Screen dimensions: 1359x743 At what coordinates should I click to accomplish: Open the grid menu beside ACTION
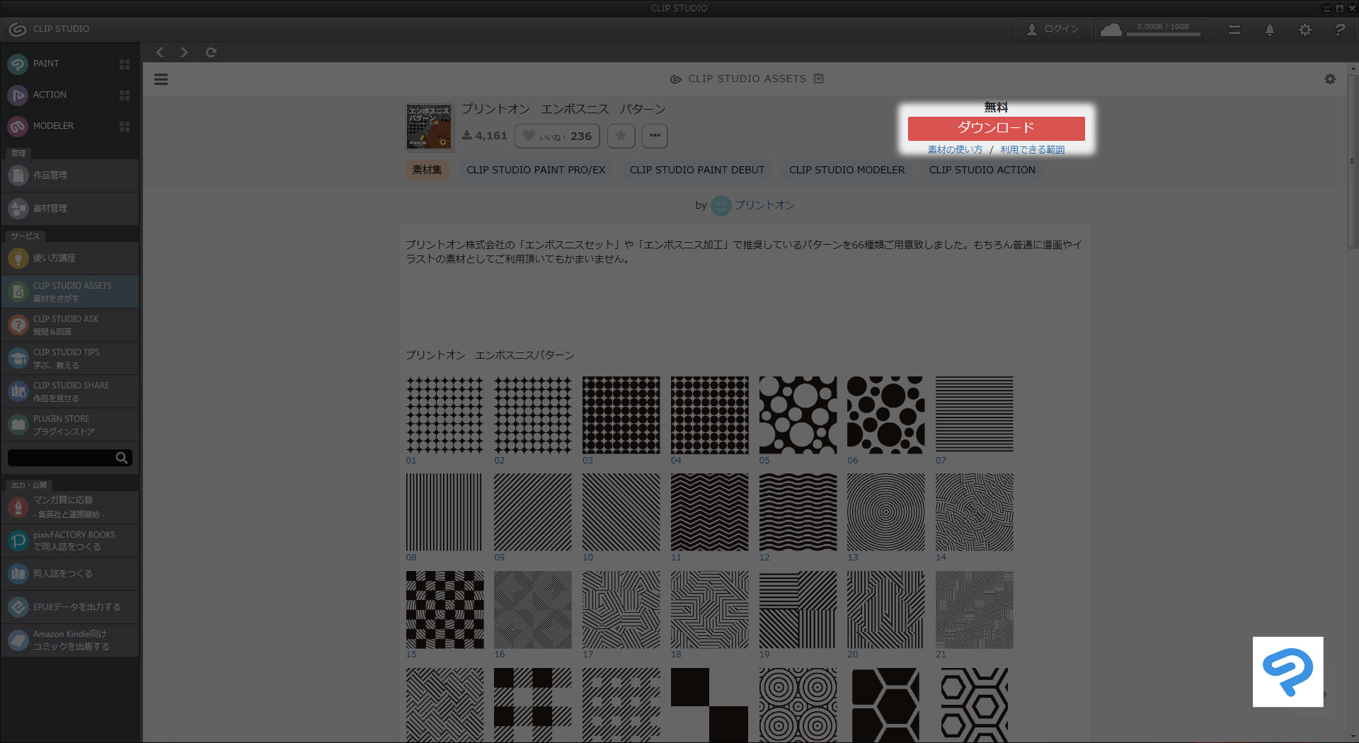point(125,96)
